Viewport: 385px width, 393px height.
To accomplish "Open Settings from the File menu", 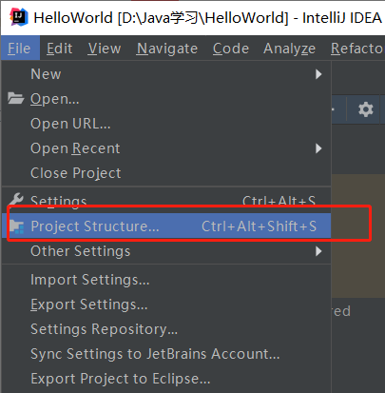I will (166, 201).
